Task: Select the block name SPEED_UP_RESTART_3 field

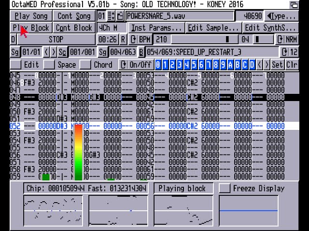Action: [212, 52]
